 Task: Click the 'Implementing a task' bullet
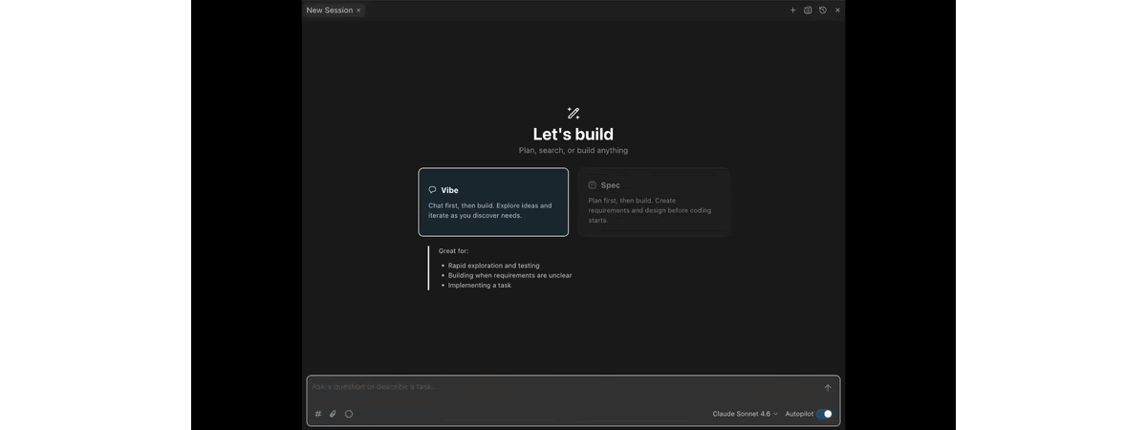point(480,285)
